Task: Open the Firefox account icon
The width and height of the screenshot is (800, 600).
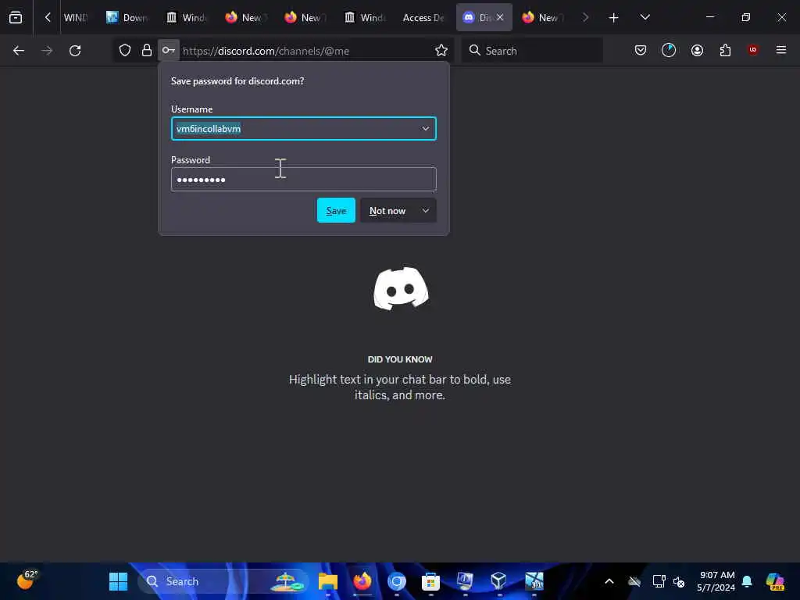Action: click(697, 50)
